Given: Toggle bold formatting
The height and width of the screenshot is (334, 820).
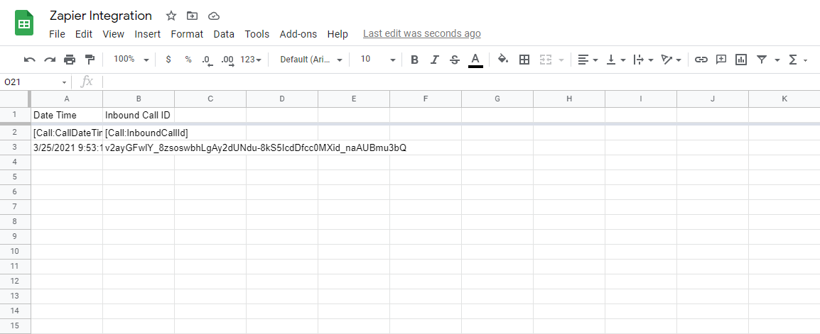Looking at the screenshot, I should (x=414, y=60).
